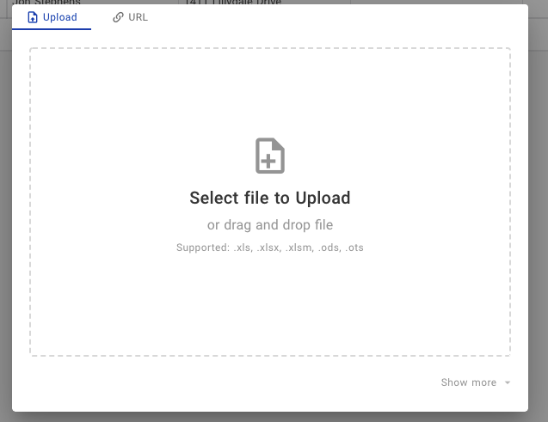Click the URL tab link icon

[x=118, y=17]
